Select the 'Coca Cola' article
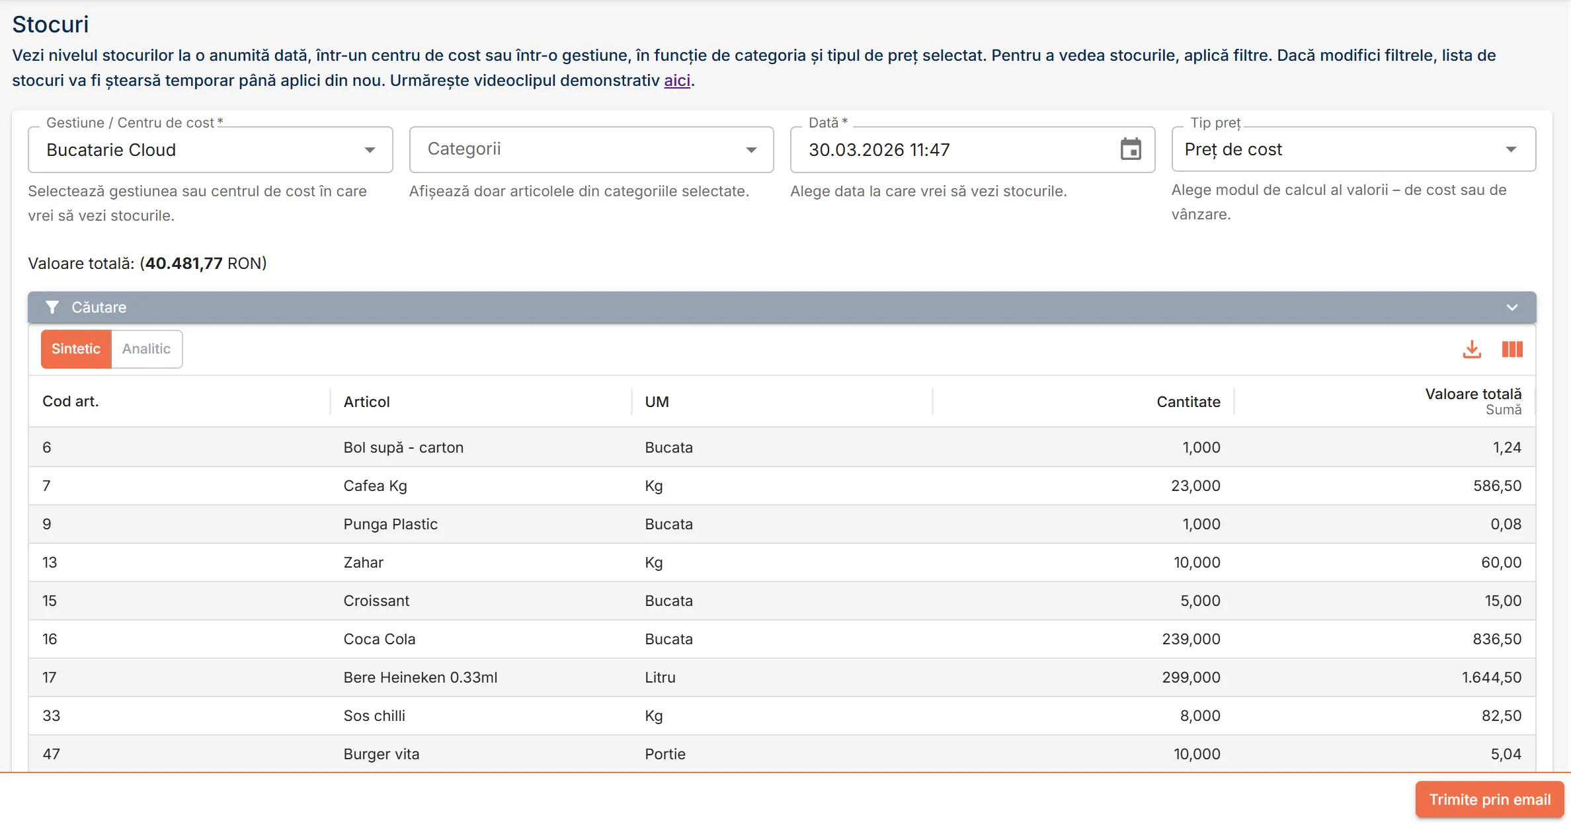This screenshot has width=1571, height=824. click(379, 639)
